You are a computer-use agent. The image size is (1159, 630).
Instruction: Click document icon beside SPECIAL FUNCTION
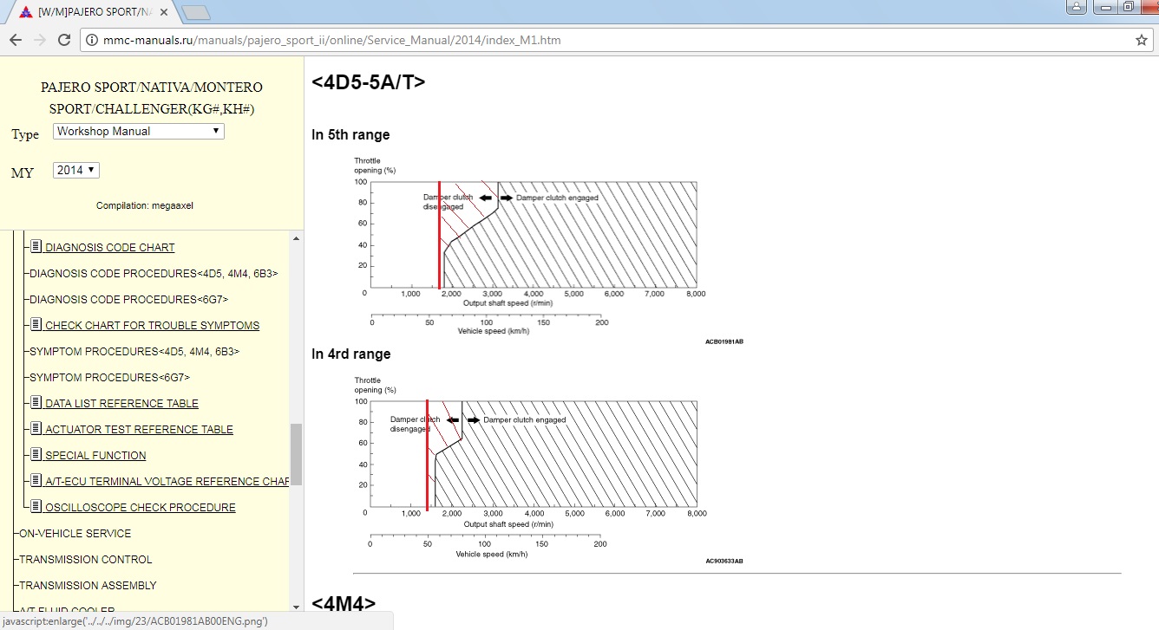tap(36, 455)
